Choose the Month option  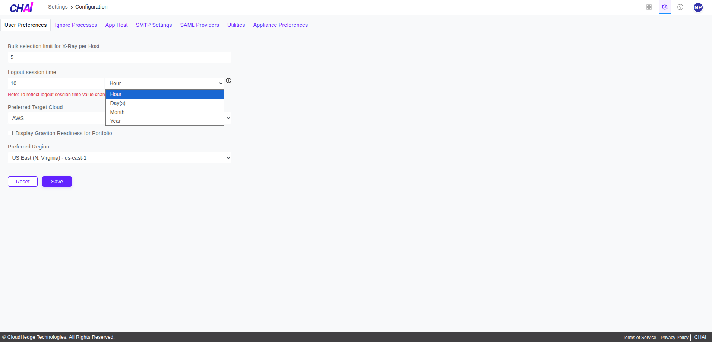coord(117,112)
